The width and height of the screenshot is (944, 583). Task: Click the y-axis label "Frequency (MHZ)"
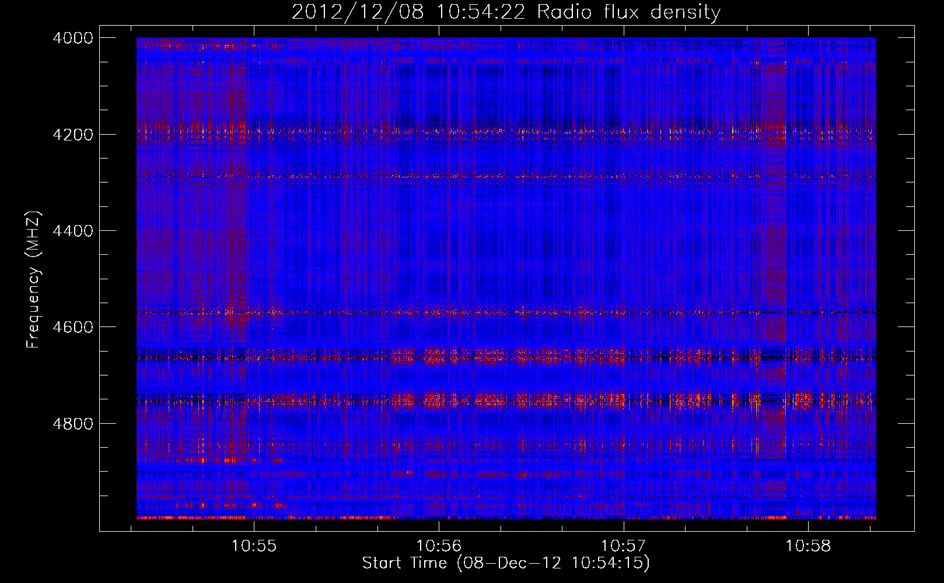tap(34, 280)
